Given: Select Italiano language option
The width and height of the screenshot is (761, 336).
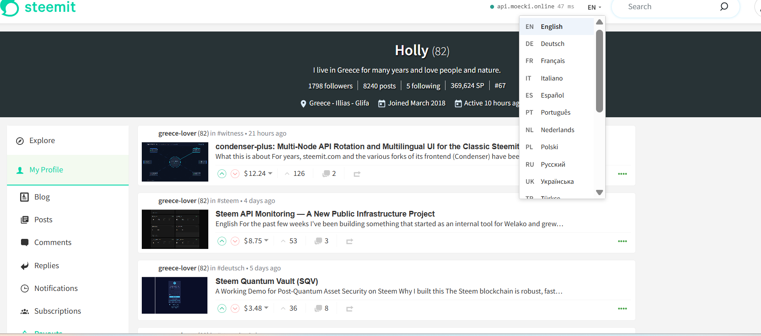Looking at the screenshot, I should [557, 78].
